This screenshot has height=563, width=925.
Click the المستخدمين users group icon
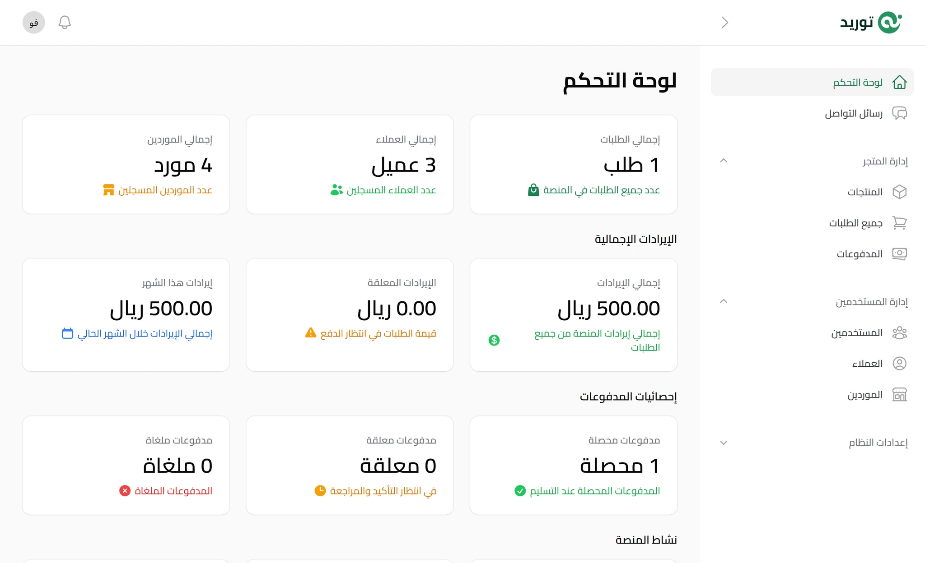900,332
